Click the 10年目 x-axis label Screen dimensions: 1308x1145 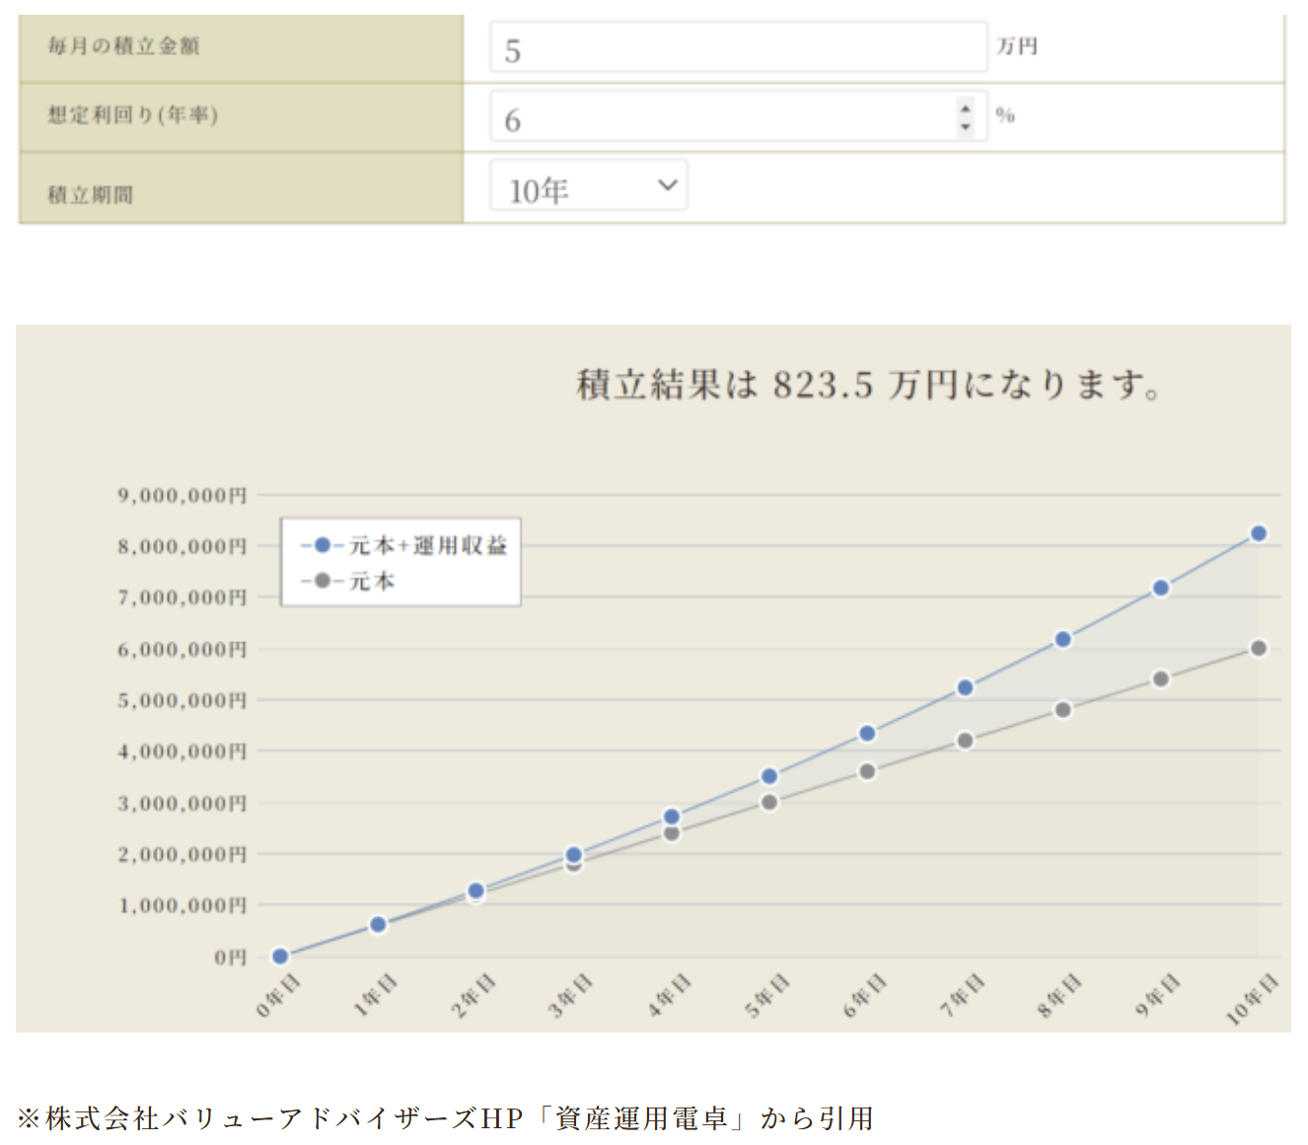click(x=1252, y=999)
